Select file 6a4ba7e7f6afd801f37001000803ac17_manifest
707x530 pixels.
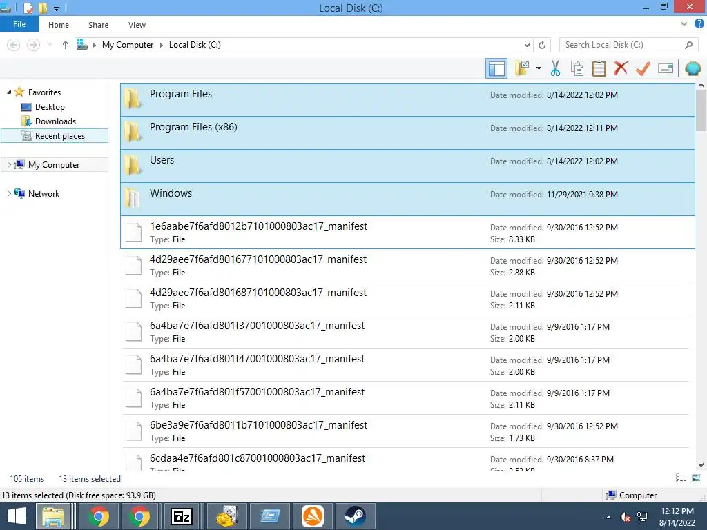coord(406,332)
